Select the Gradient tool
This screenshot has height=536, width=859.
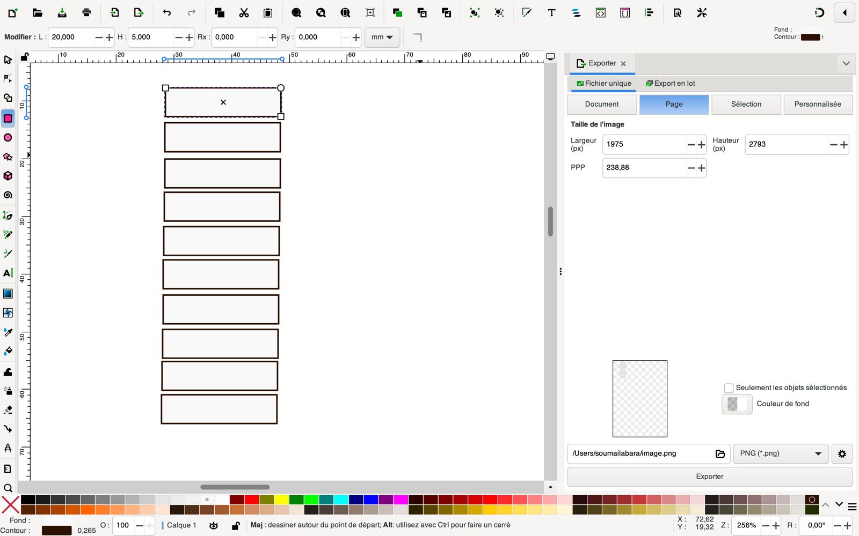[8, 294]
